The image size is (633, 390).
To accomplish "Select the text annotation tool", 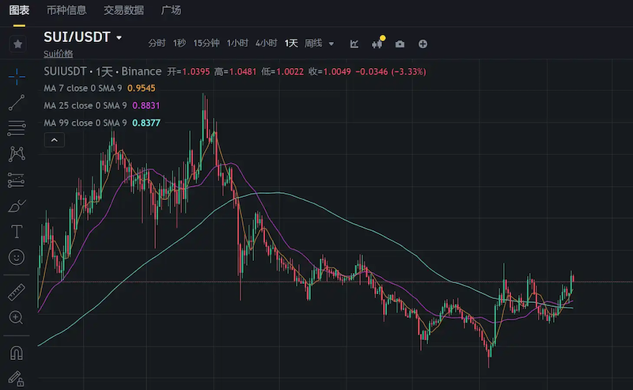I will point(16,232).
